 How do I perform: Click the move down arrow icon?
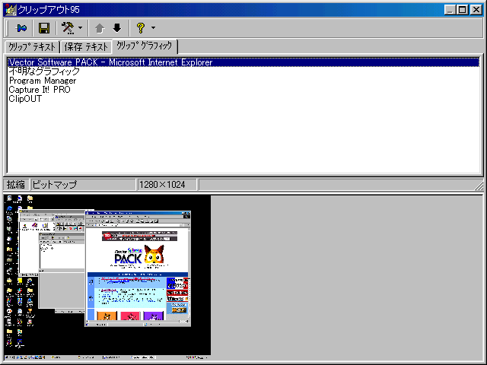coord(116,28)
